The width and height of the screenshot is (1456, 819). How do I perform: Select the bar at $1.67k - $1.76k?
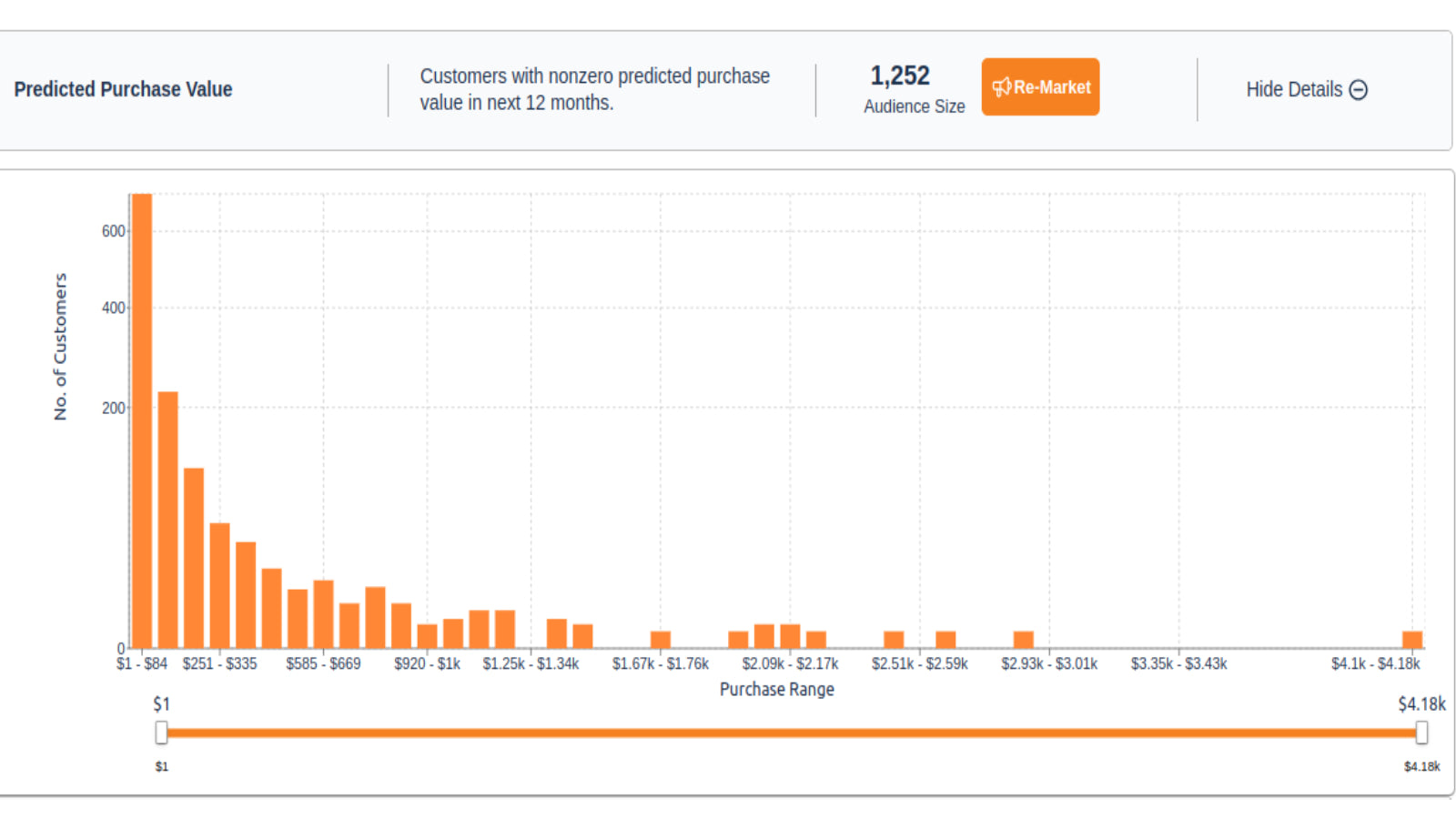point(661,639)
